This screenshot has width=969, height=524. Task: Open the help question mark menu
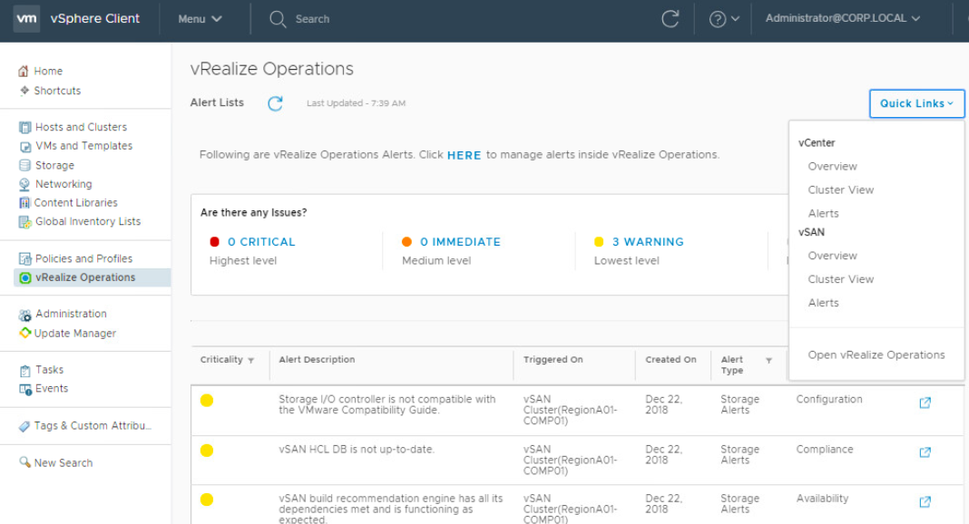point(723,19)
